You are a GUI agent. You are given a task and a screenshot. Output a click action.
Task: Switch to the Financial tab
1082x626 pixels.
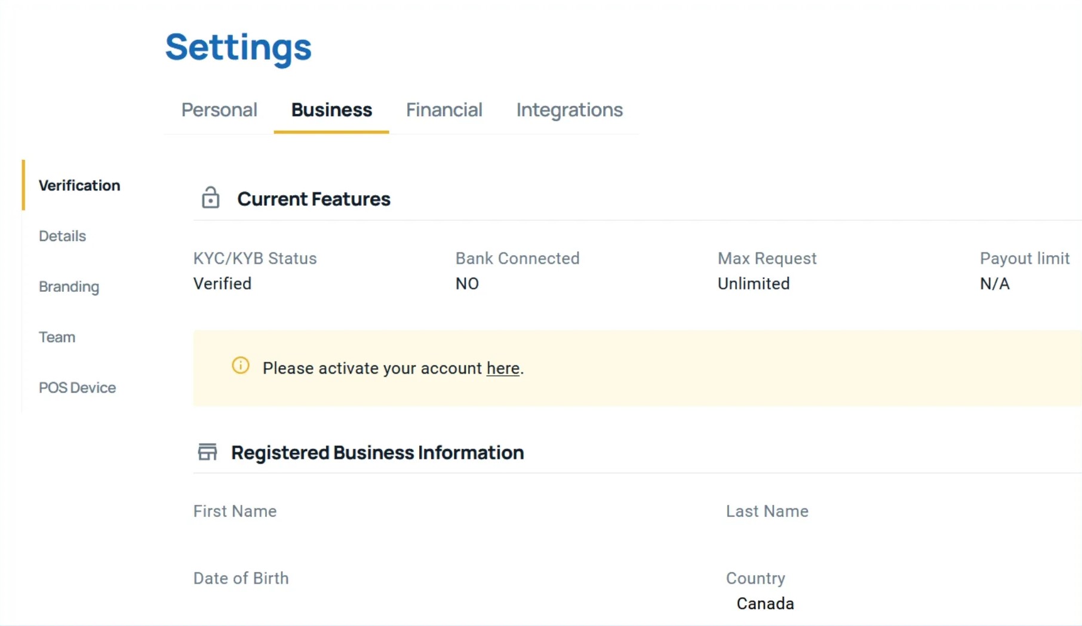point(444,110)
